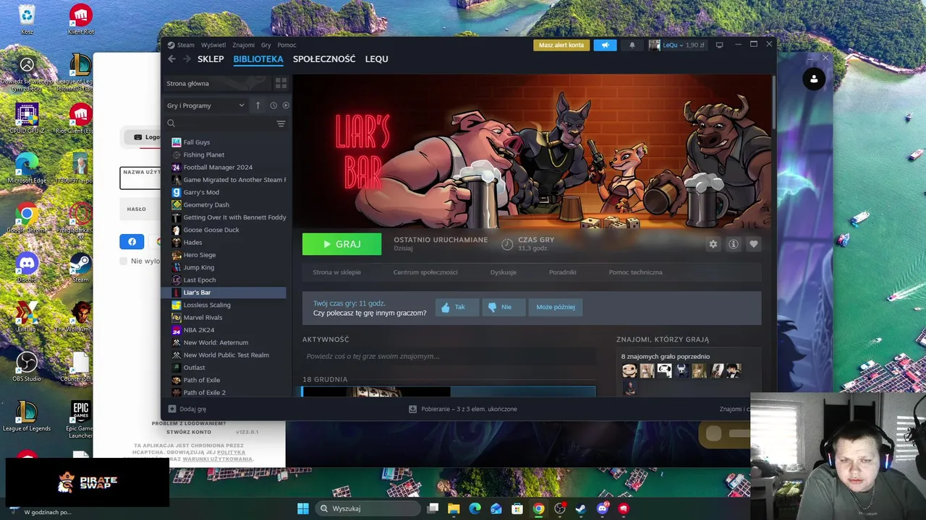Enter Big Picture mode via monitor icon
The image size is (926, 520).
(x=719, y=45)
